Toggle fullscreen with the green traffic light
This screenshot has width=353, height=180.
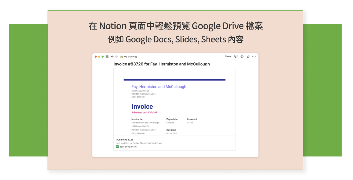coord(102,56)
